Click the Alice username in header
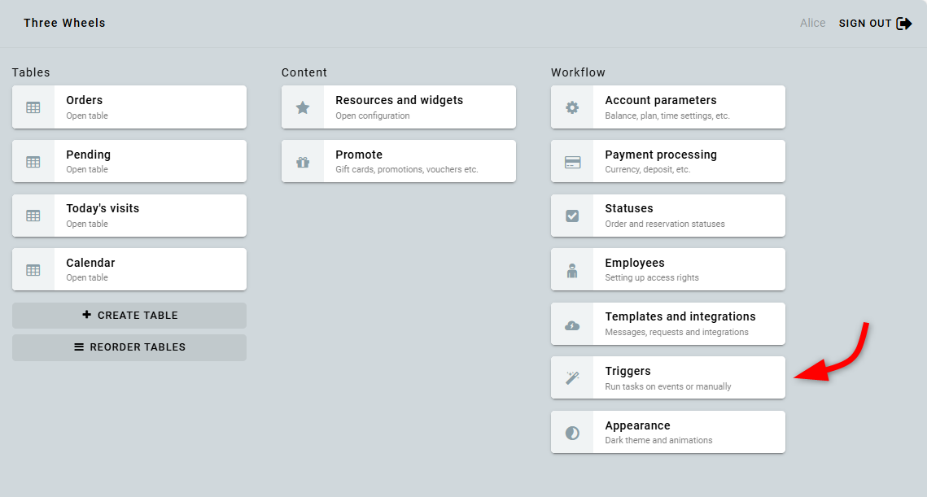Screen dimensions: 927x497 point(812,24)
